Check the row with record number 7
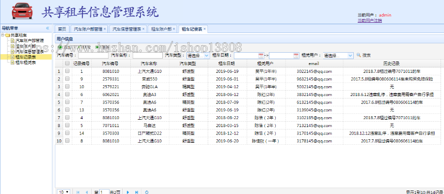 (x=67, y=102)
